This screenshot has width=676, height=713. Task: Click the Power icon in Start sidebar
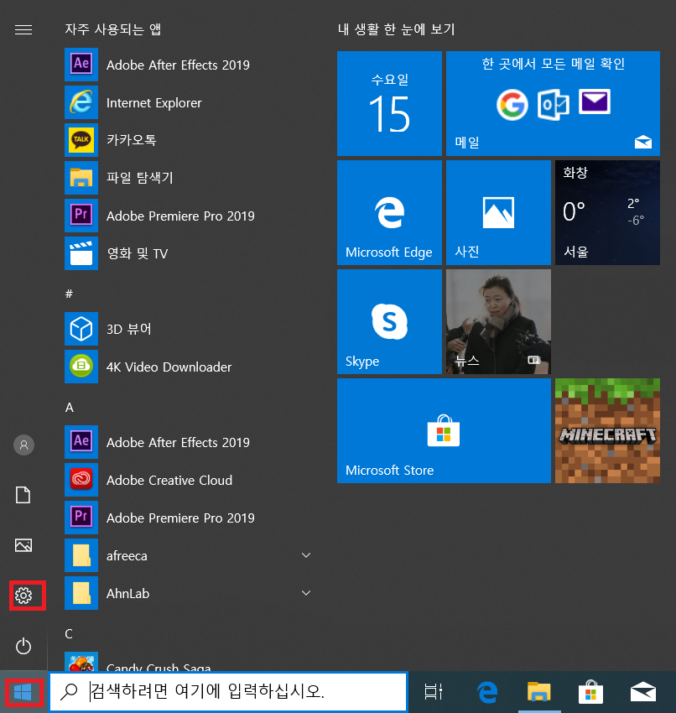tap(23, 646)
